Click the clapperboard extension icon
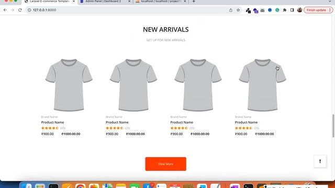 262,10
